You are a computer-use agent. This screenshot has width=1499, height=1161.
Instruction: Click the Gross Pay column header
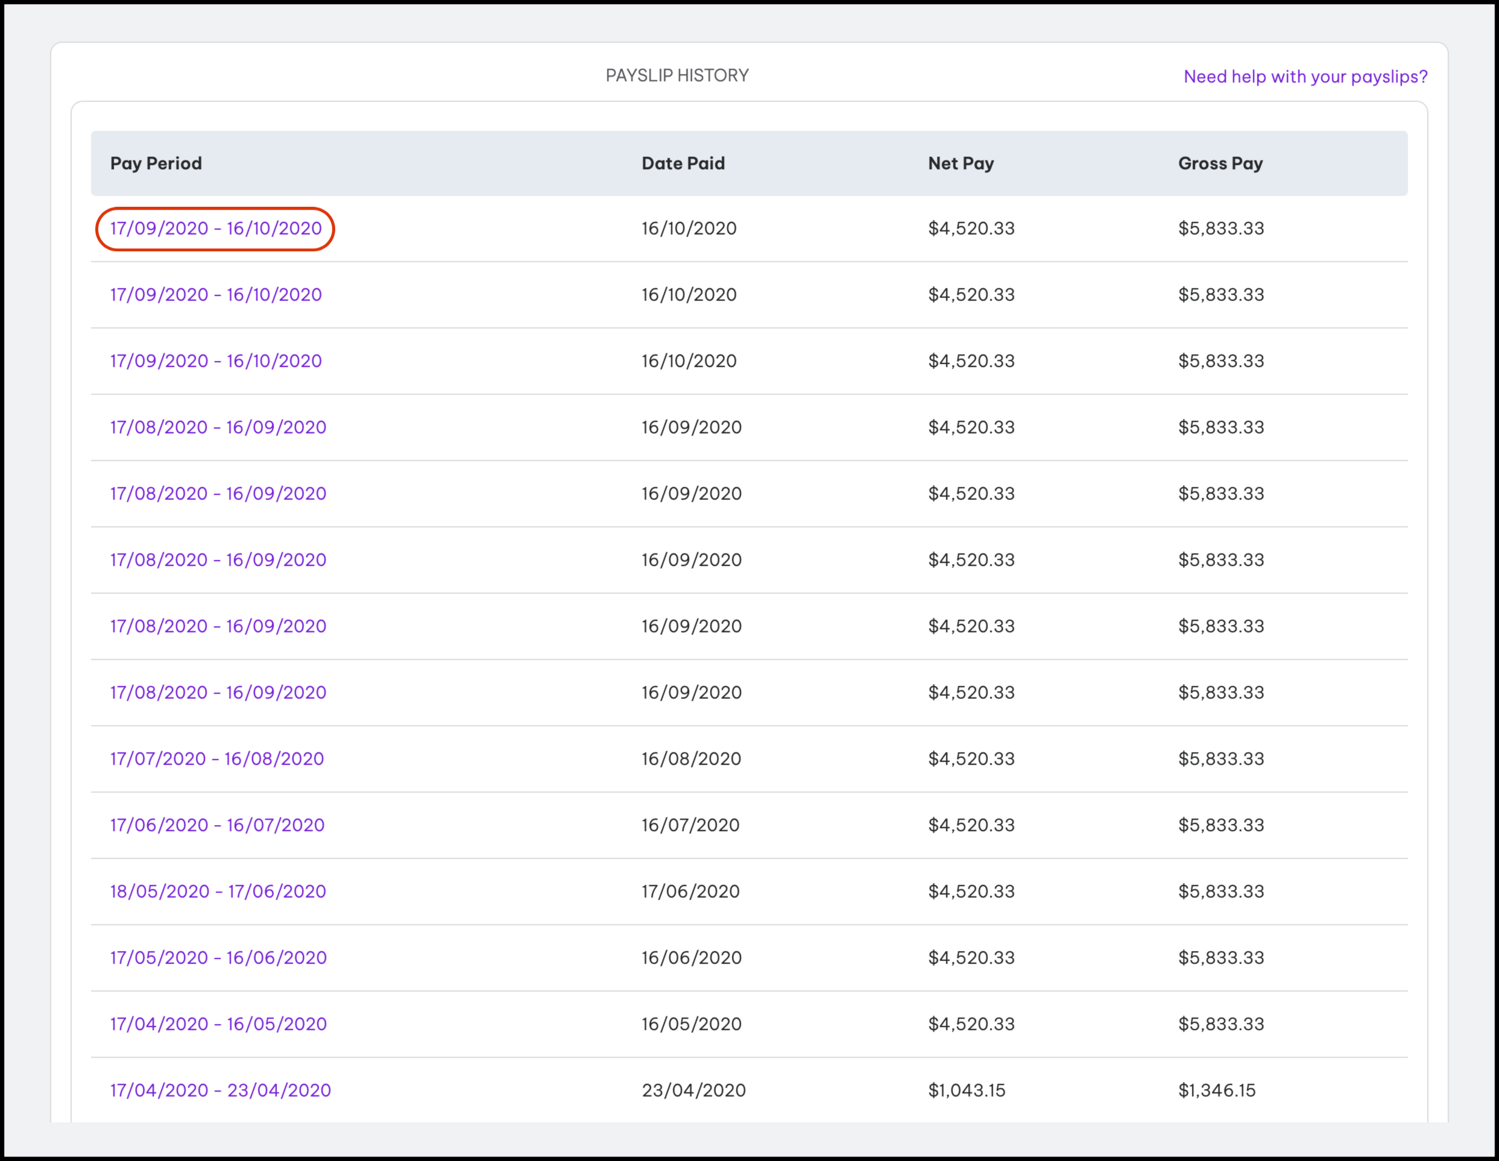[1220, 163]
